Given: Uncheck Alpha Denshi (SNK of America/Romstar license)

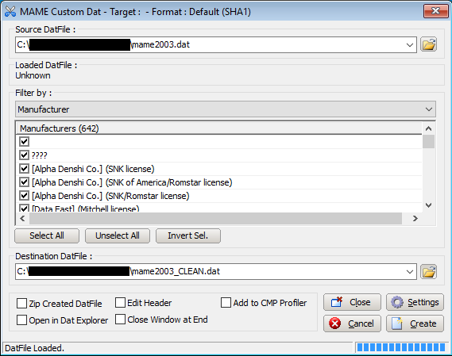Looking at the screenshot, I should click(x=24, y=182).
